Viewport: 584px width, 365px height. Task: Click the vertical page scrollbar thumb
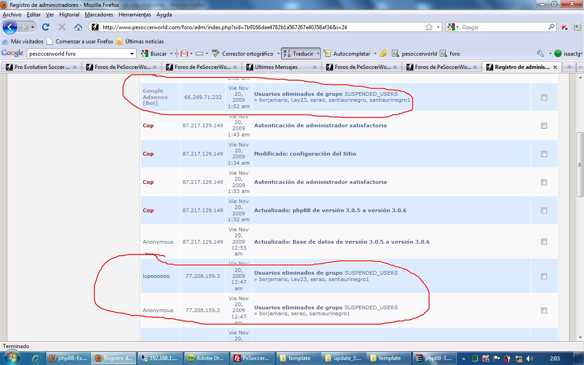coord(580,164)
